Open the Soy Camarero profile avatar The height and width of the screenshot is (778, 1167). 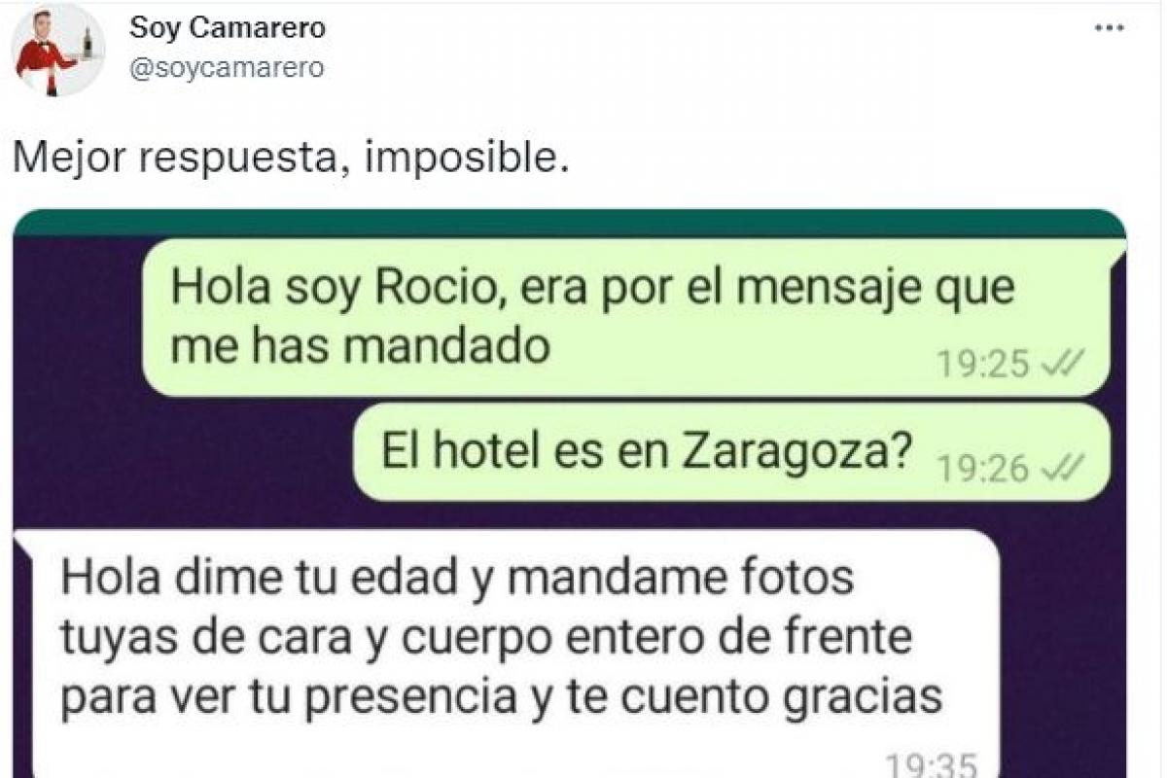pyautogui.click(x=58, y=49)
